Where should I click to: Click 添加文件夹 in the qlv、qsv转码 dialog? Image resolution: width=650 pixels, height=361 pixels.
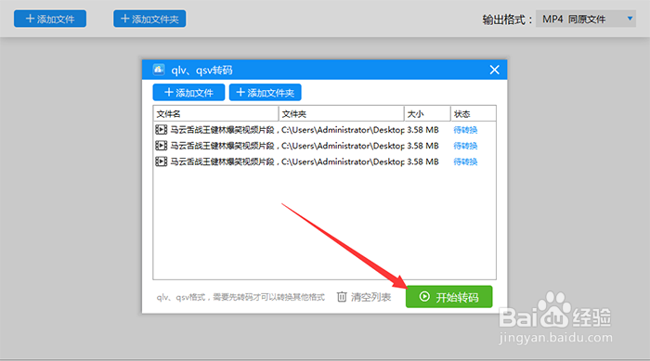[266, 93]
